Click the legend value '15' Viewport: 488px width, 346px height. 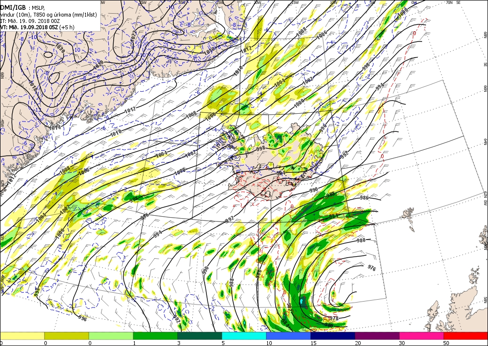pyautogui.click(x=313, y=343)
